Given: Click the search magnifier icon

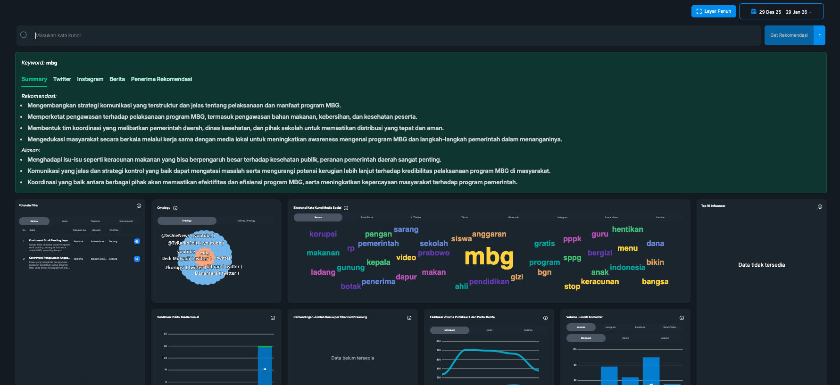Looking at the screenshot, I should [24, 35].
